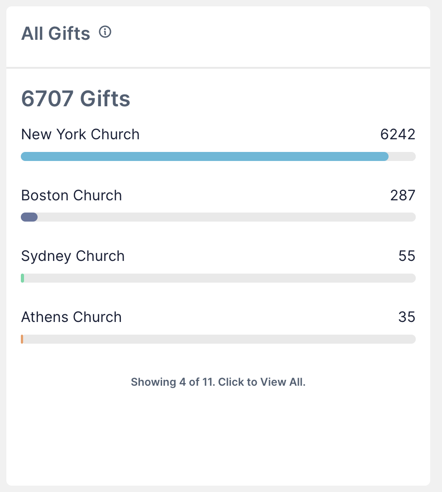The height and width of the screenshot is (492, 442).
Task: Click the gray unfilled track of Boston bar
Action: point(226,217)
